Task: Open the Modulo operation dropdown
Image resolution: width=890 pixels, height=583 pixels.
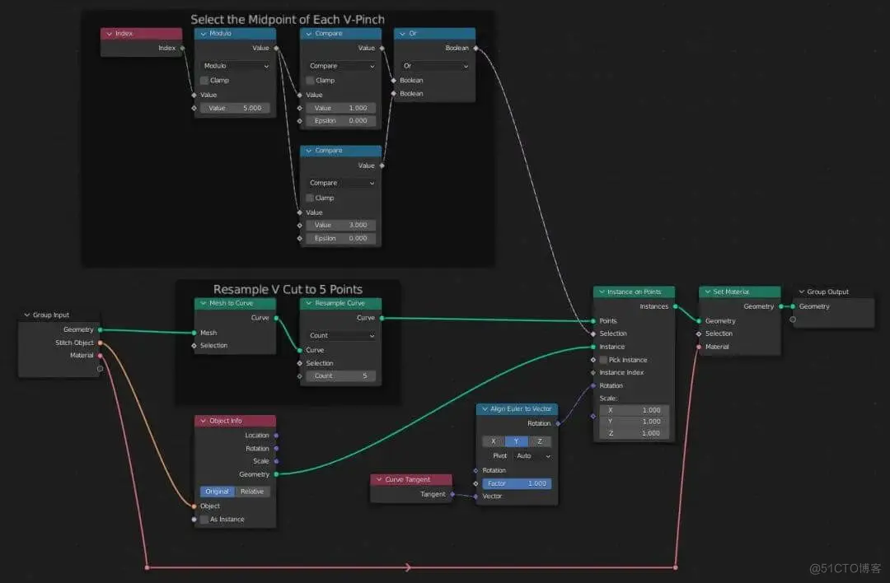Action: (235, 66)
